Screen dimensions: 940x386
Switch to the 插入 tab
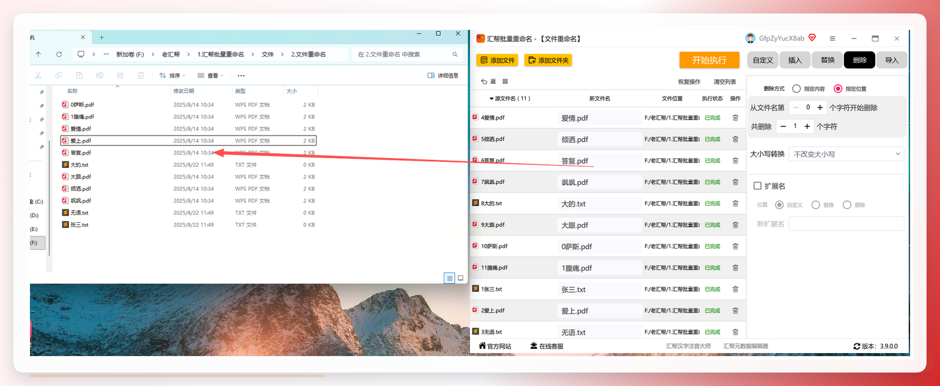pos(795,60)
